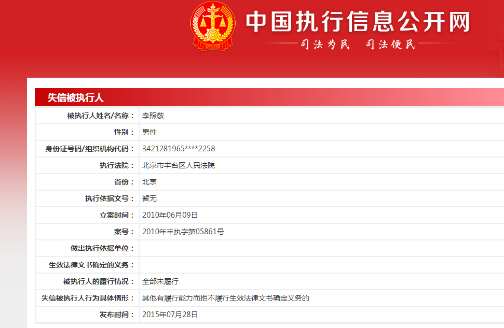504x328 pixels.
Task: Click the 立案时间 label
Action: click(117, 215)
